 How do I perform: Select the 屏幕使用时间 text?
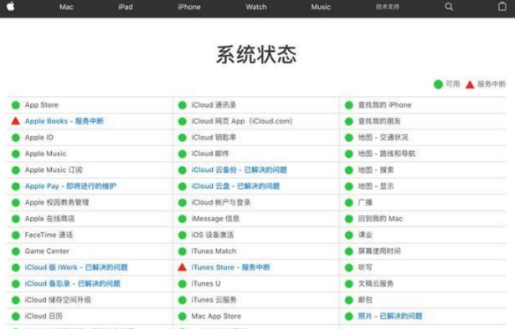(379, 251)
